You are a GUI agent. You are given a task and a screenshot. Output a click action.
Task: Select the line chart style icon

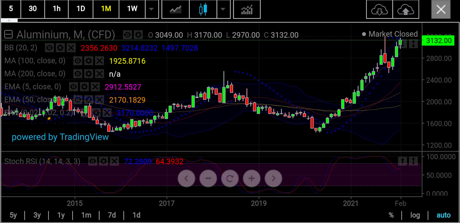[176, 9]
